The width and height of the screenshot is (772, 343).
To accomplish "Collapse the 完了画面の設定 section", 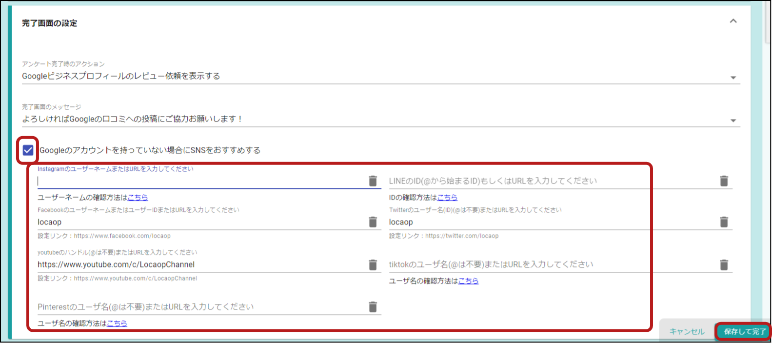I will point(733,21).
